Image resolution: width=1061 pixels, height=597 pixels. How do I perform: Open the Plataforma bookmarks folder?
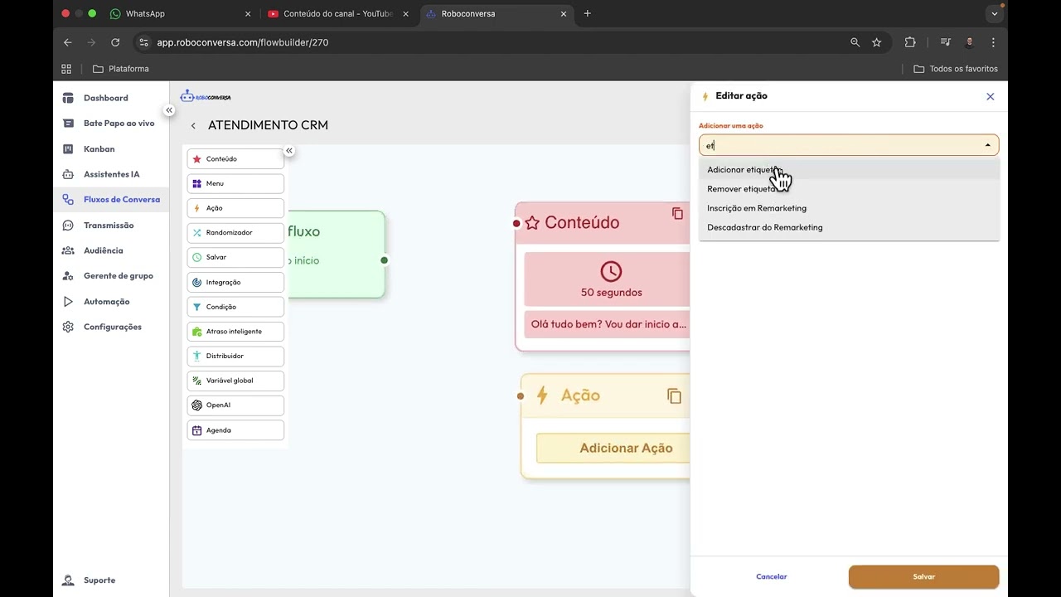click(121, 69)
